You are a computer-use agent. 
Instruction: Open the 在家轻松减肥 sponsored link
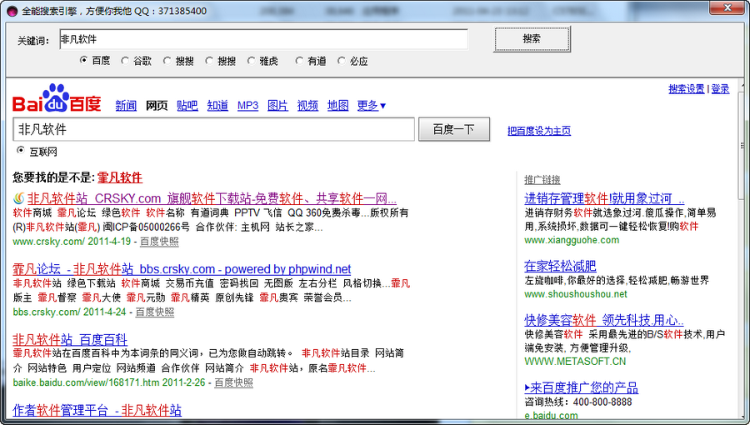tap(560, 266)
